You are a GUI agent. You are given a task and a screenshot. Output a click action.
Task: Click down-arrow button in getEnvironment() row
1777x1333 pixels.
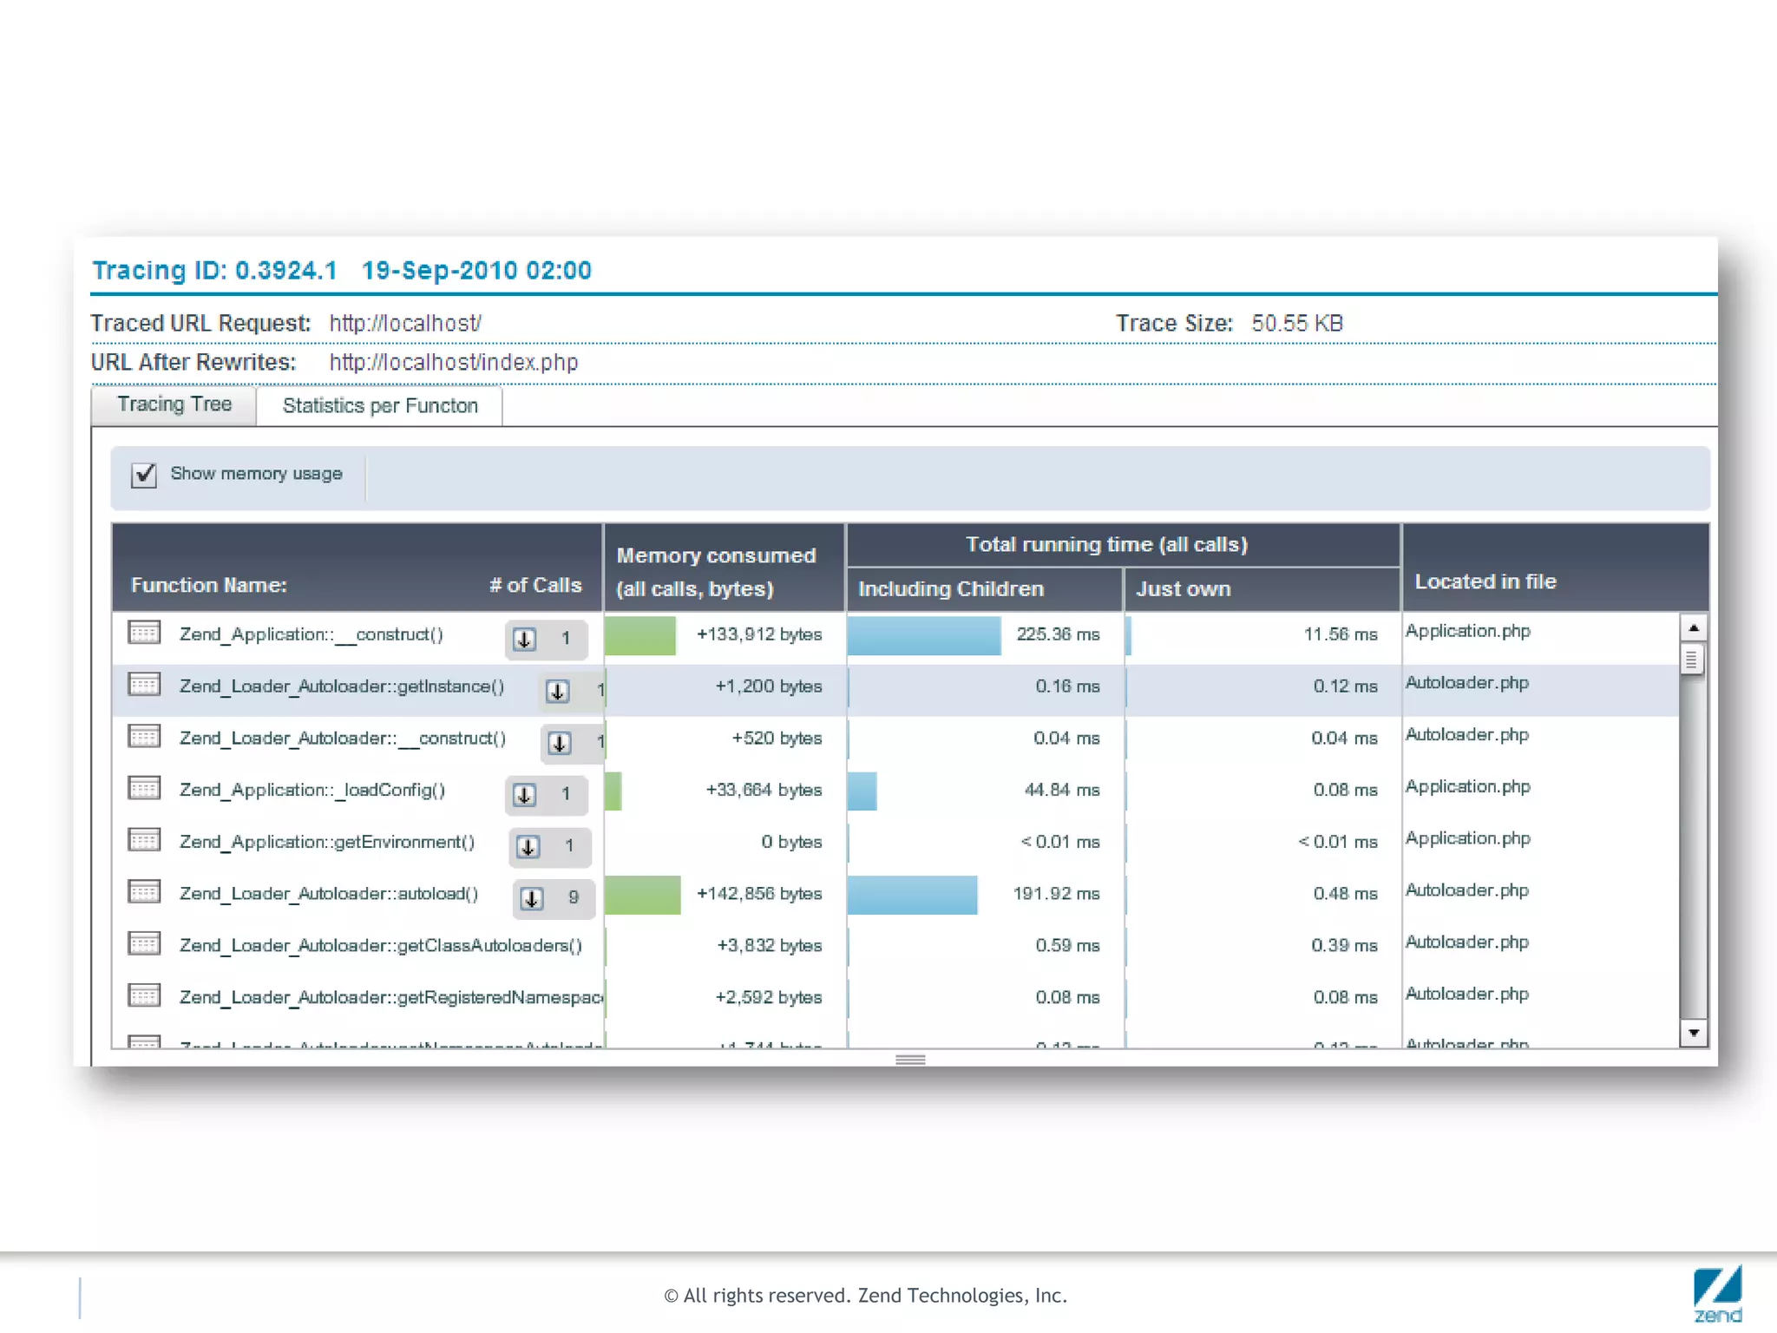click(x=528, y=847)
